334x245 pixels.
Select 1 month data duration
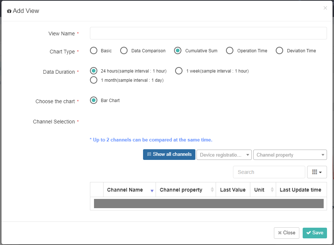(94, 80)
